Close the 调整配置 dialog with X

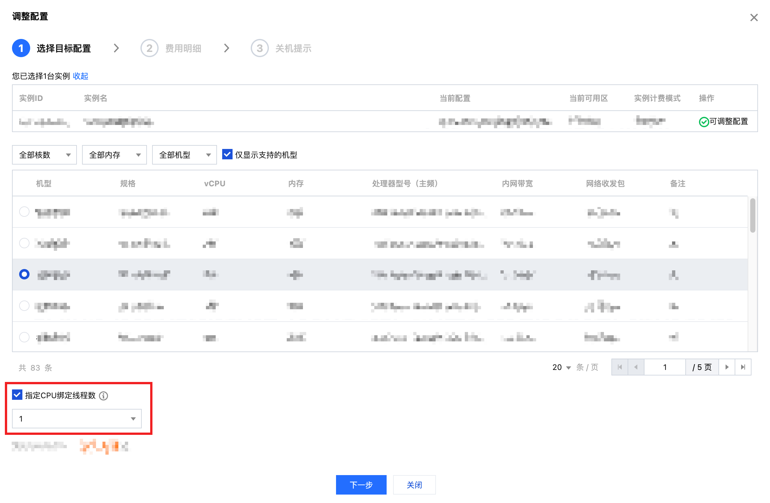click(754, 18)
